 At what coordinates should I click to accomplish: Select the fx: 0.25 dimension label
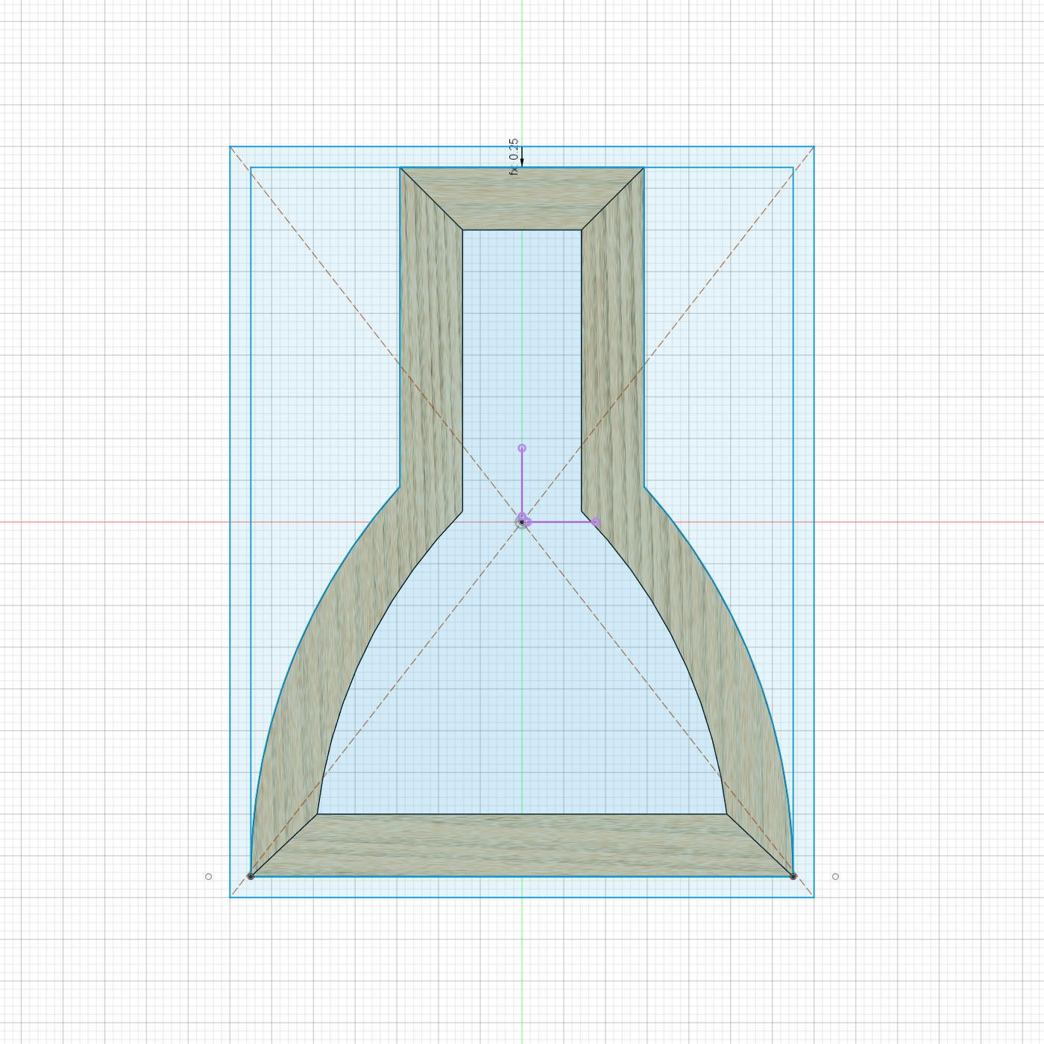[514, 157]
